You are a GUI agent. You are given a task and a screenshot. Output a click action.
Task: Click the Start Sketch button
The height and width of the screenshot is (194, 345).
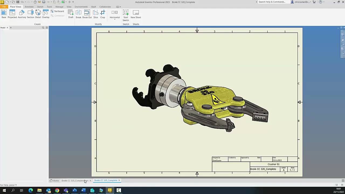pyautogui.click(x=126, y=16)
